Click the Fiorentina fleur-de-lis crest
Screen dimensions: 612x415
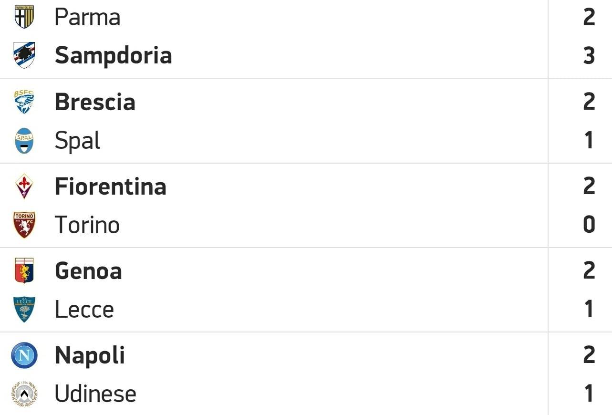click(x=24, y=186)
